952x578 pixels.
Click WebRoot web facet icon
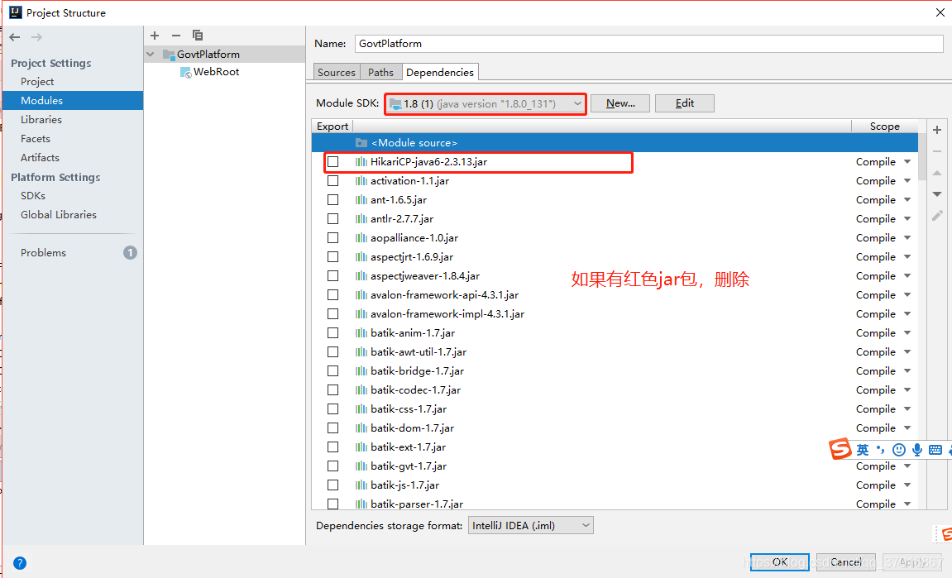point(186,72)
